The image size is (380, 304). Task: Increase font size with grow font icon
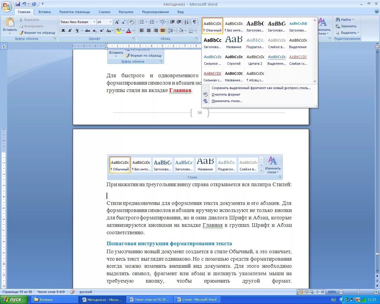pyautogui.click(x=117, y=22)
